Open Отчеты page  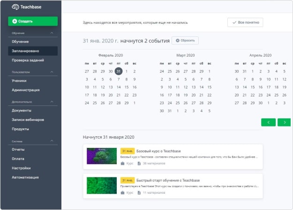click(33, 149)
